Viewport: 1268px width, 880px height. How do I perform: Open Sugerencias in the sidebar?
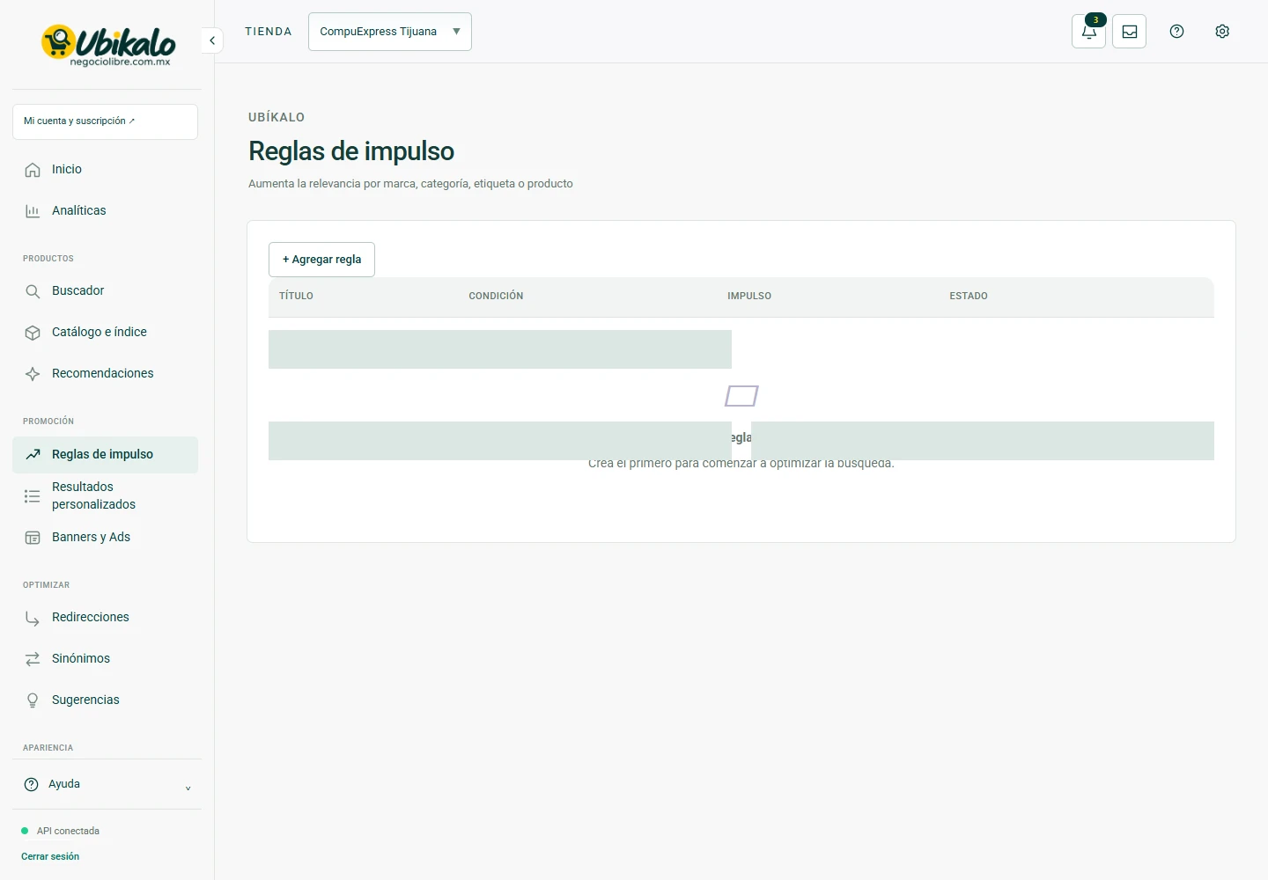click(x=105, y=700)
